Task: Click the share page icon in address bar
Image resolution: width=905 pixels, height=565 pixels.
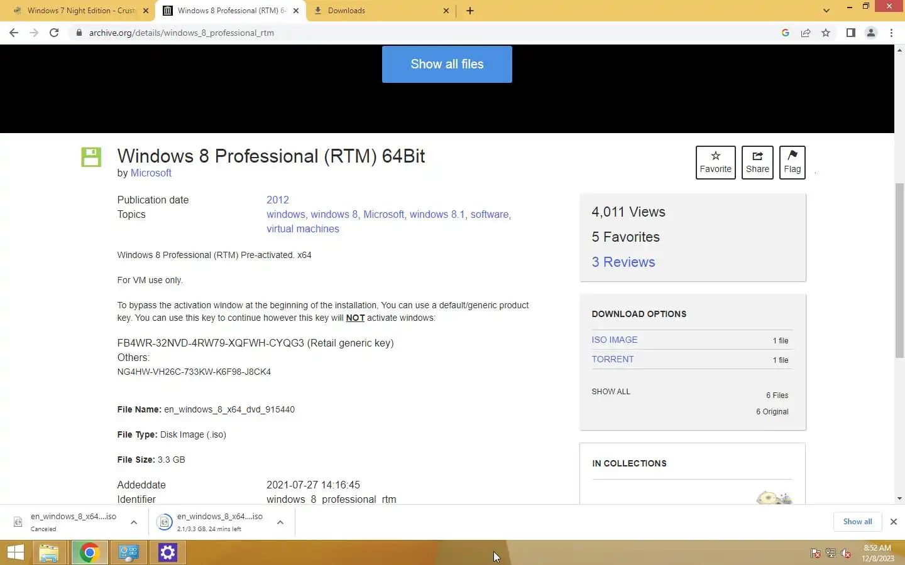Action: (x=806, y=33)
